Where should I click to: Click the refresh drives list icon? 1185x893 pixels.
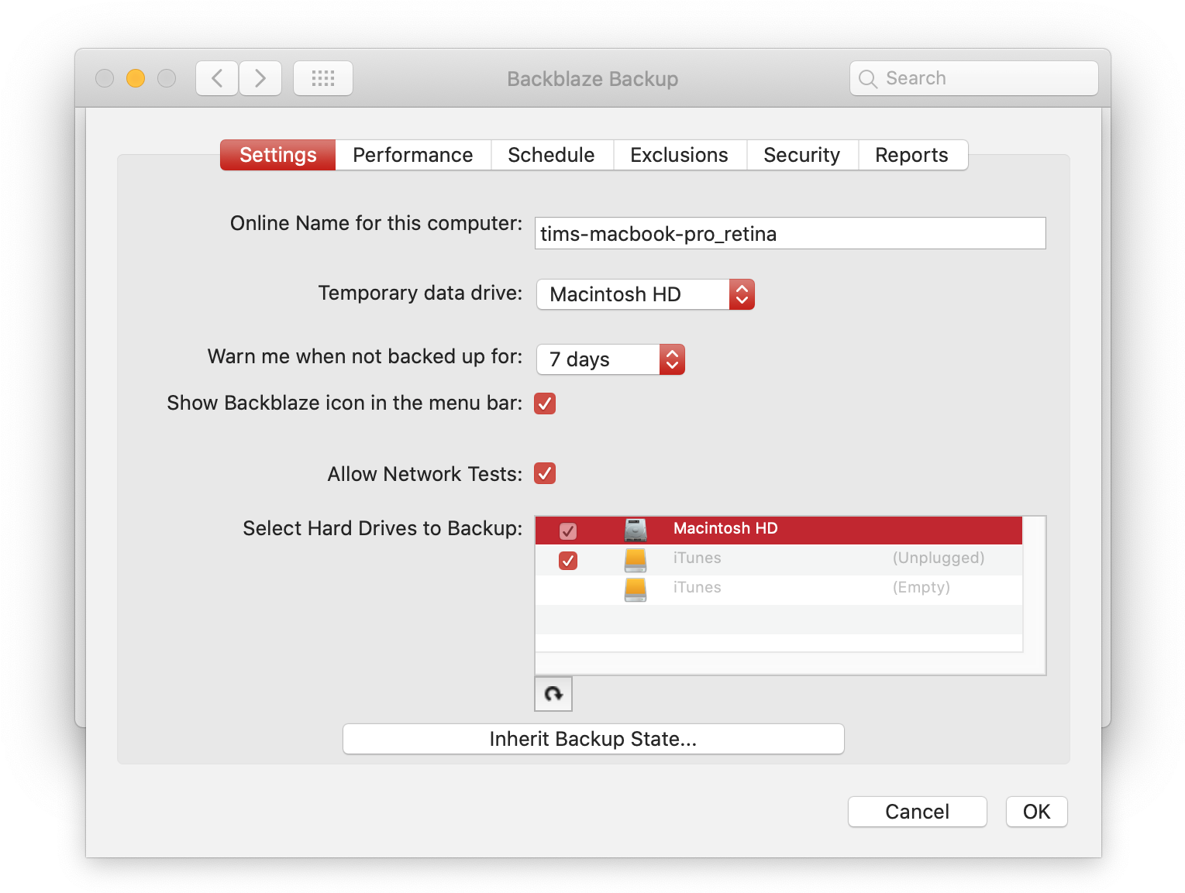pos(553,694)
